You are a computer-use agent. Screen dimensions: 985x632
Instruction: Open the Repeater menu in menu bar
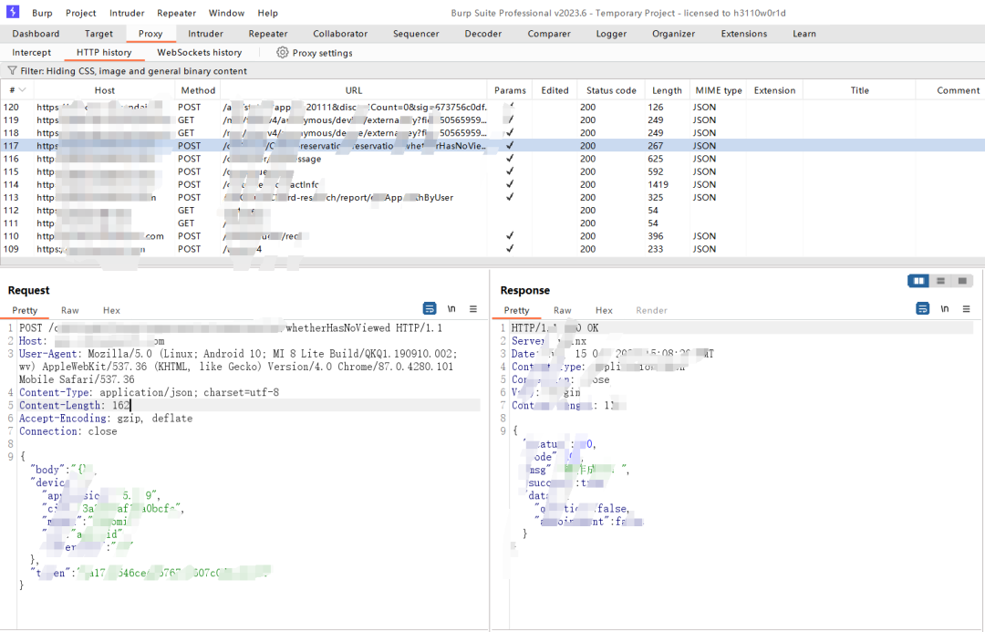(177, 13)
